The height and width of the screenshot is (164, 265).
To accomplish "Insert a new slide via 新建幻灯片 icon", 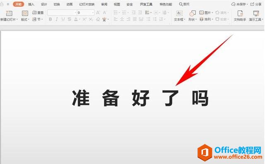I will pos(9,13).
